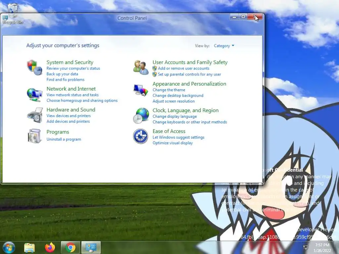Open the Recycle Bin on the desktop
339x254 pixels.
[13, 13]
